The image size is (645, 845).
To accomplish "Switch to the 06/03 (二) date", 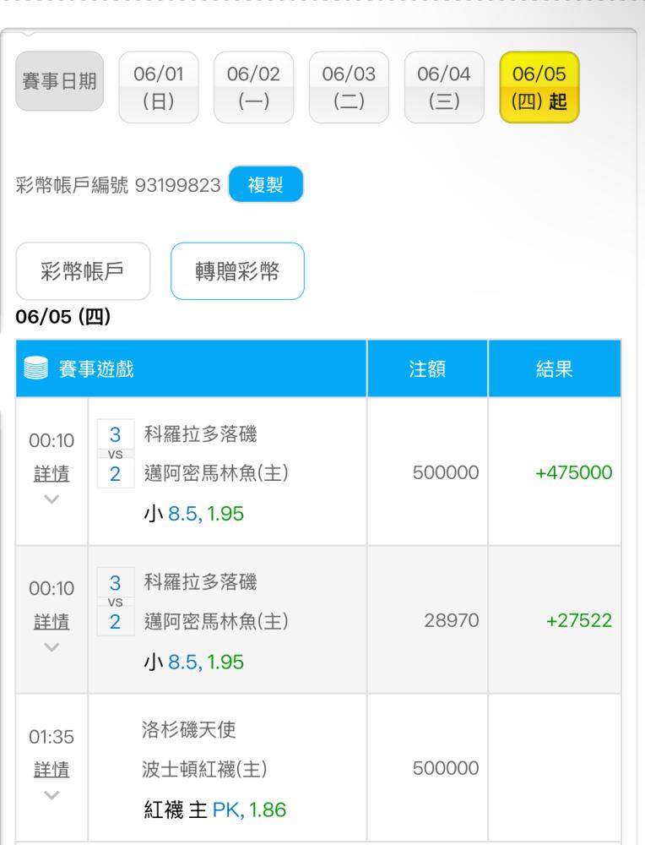I will tap(349, 87).
